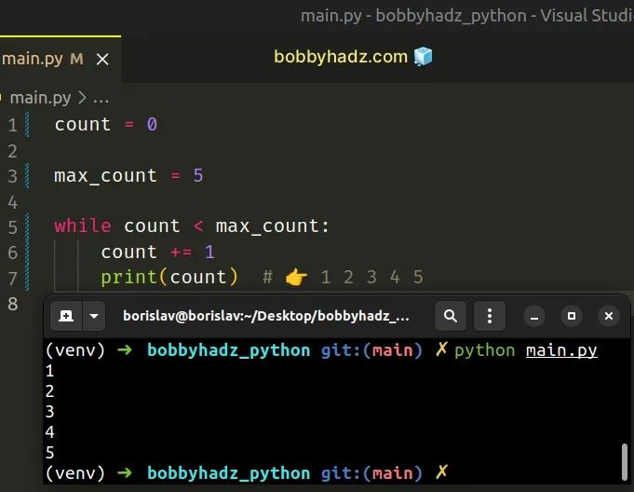
Task: Place cursor on 'count' in line 1
Action: pos(83,125)
